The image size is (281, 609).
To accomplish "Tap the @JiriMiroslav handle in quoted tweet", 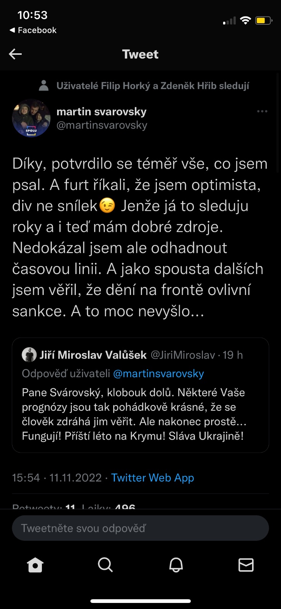I will [x=183, y=355].
